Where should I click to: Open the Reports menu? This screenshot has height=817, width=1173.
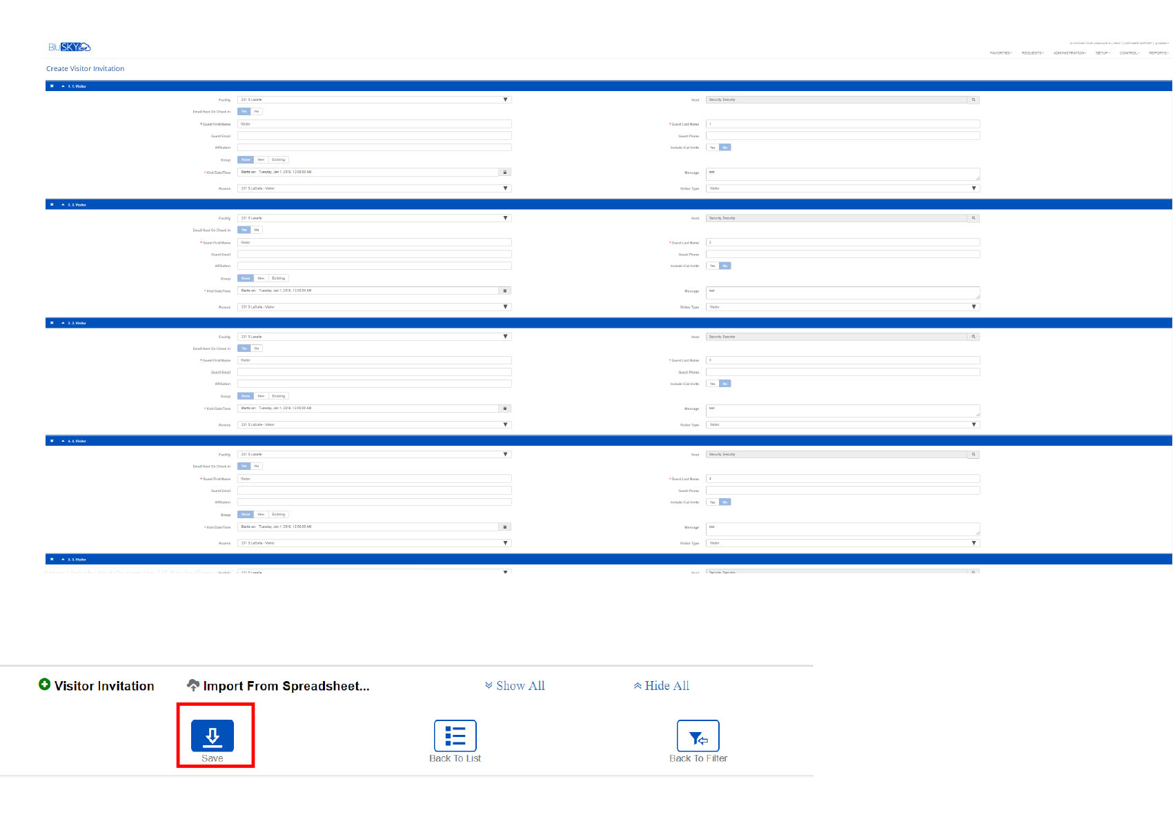(x=1158, y=53)
